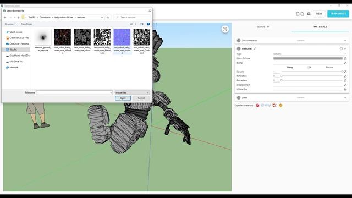352x198 pixels.
Task: Select Downloads in the breadcrumb path
Action: coord(45,17)
